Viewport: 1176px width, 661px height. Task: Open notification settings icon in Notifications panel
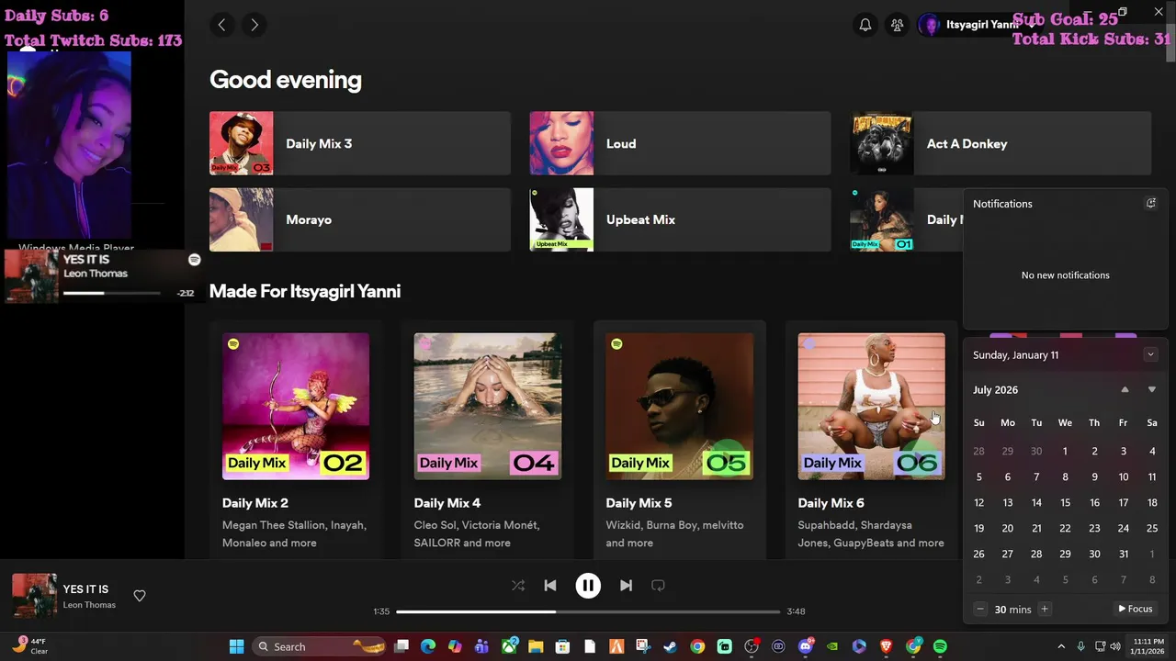point(1150,203)
